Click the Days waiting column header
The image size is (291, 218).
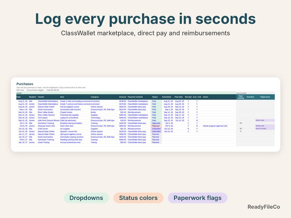[241, 97]
